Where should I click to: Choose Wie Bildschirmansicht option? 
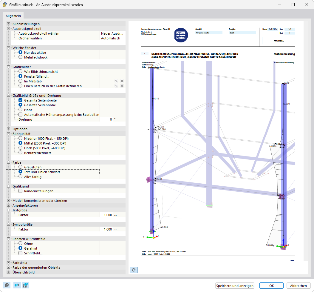[20, 71]
